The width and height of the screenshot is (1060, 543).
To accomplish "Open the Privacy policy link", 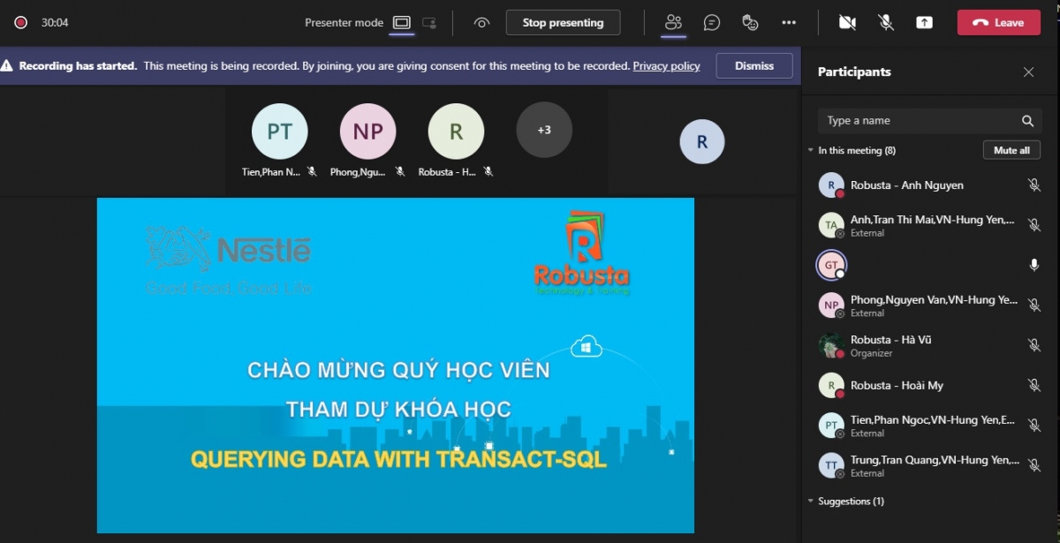I will click(666, 66).
